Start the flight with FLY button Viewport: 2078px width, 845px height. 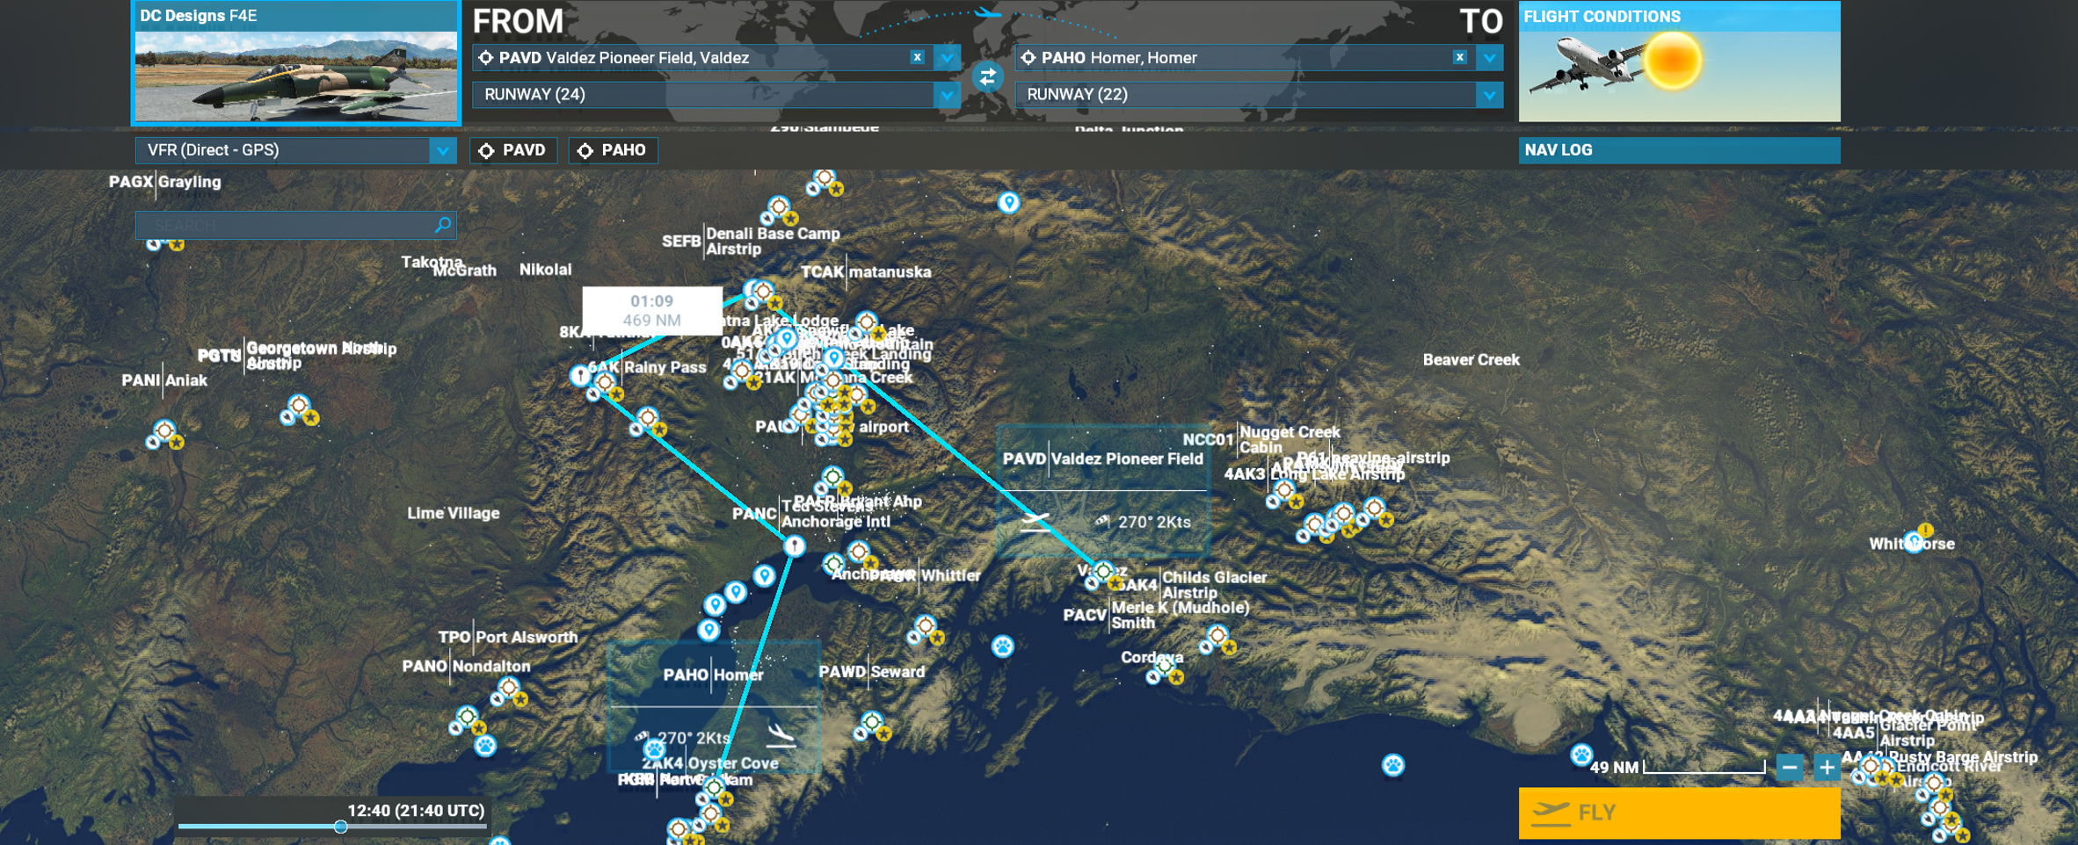[x=1679, y=812]
